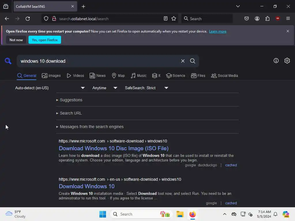Open the tracking protection shield icon

click(x=46, y=19)
